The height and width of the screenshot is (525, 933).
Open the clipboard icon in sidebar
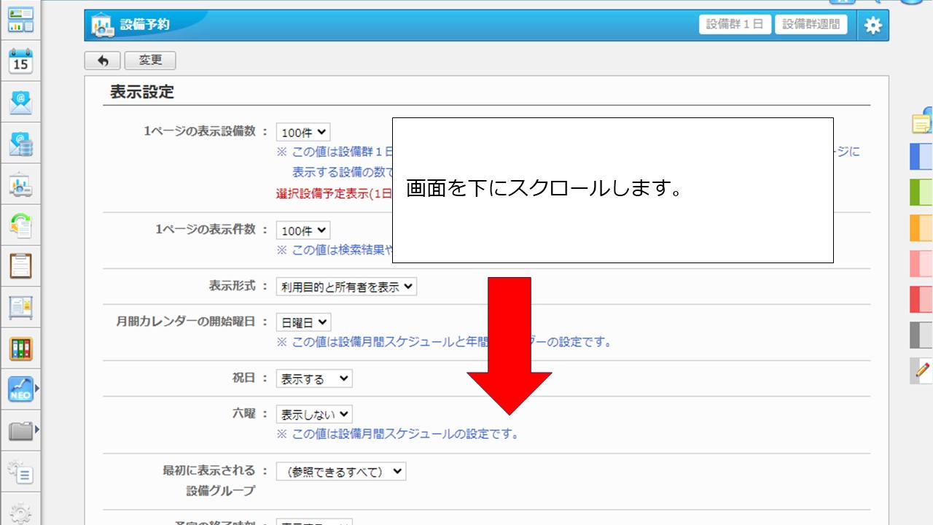click(x=20, y=266)
